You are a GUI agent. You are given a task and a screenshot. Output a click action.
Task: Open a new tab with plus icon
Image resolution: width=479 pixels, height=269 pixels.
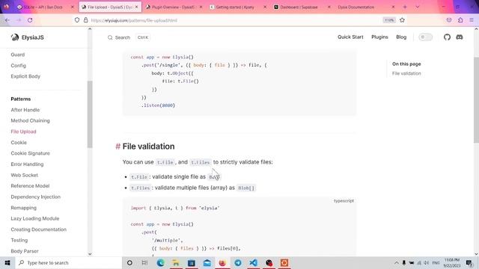[405, 7]
